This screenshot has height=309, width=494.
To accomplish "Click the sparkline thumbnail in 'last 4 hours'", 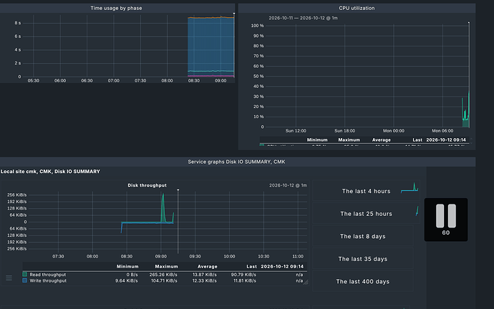I will coord(410,187).
